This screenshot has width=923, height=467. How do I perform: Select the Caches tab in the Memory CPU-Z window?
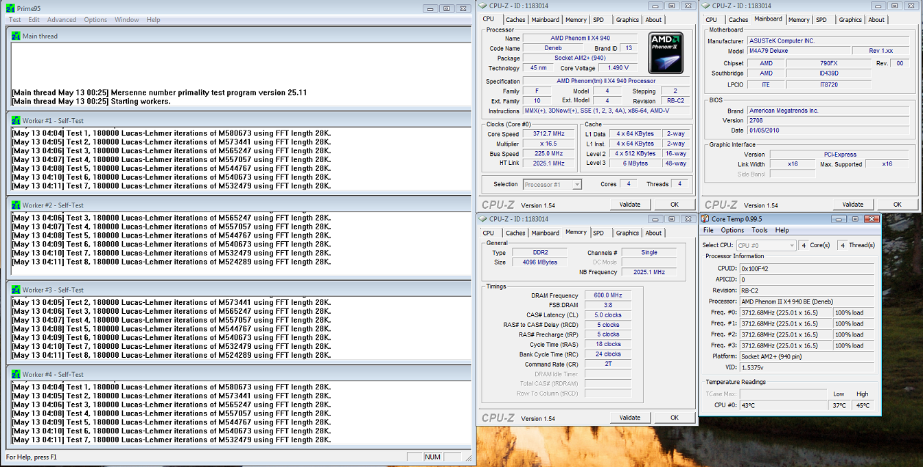[x=515, y=233]
